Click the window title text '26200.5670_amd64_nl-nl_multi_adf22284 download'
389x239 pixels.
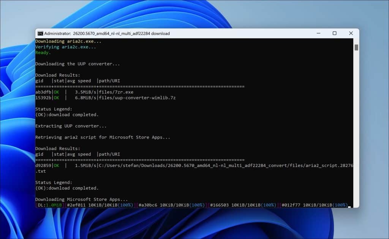tap(121, 33)
